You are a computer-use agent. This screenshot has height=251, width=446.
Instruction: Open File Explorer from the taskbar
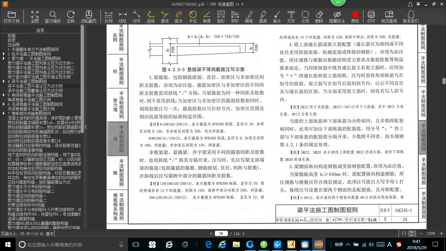click(x=236, y=244)
